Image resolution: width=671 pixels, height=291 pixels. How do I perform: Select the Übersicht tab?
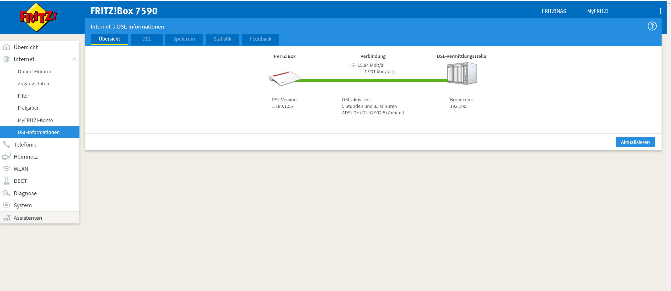109,39
